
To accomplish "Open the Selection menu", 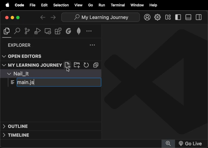I will coord(61,5).
